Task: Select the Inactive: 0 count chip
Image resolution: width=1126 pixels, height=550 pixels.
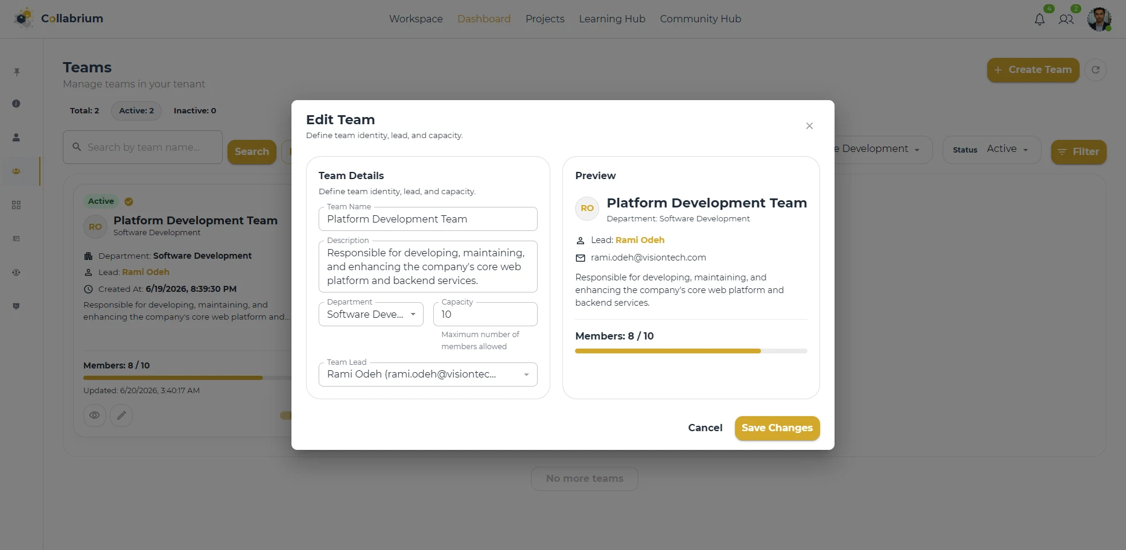Action: coord(195,110)
